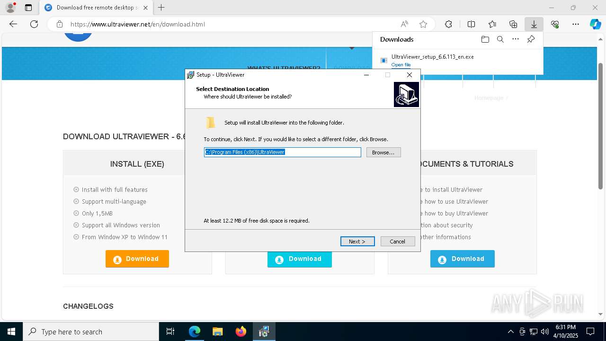Click the Install with full features text
The height and width of the screenshot is (341, 606).
(115, 190)
